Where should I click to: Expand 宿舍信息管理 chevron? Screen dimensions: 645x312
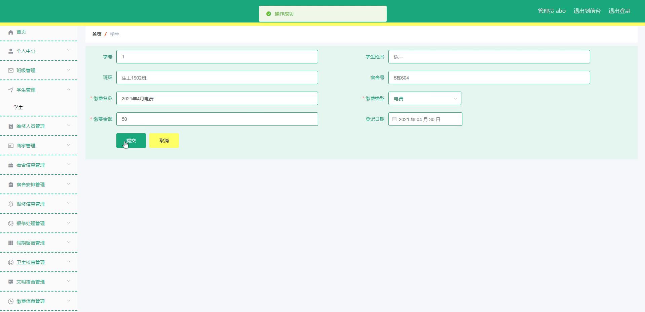(x=69, y=164)
